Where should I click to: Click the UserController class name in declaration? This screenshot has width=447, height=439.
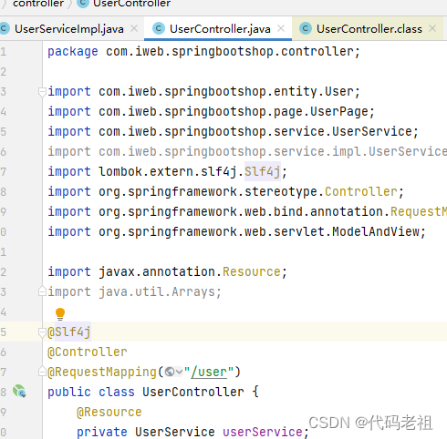point(193,392)
